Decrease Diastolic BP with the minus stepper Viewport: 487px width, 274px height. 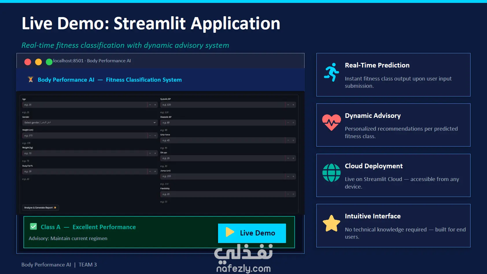point(288,123)
